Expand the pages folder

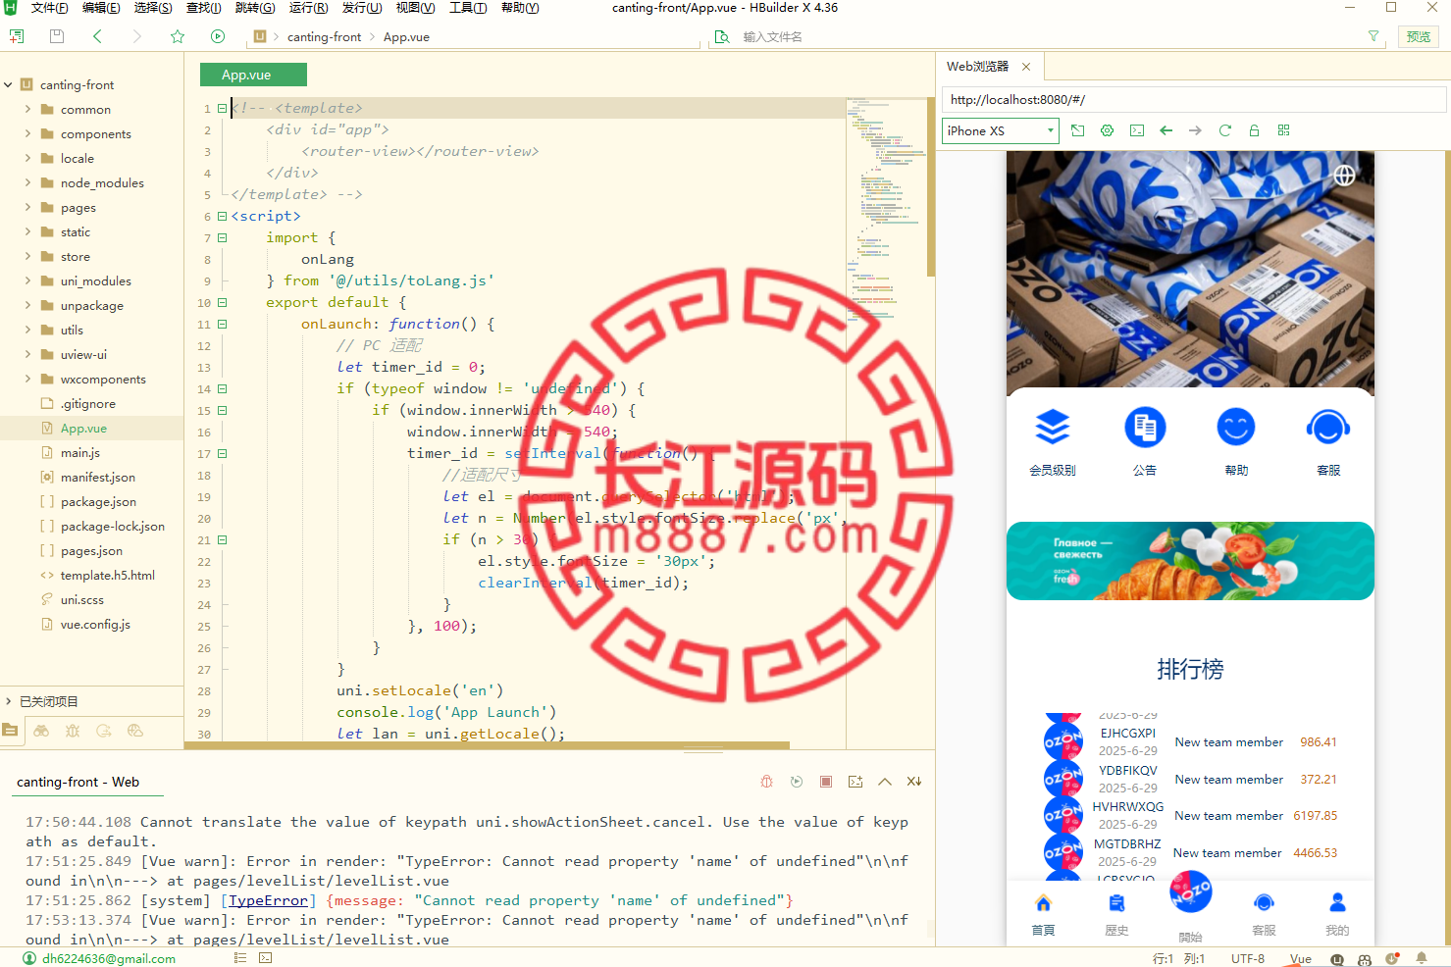(27, 207)
